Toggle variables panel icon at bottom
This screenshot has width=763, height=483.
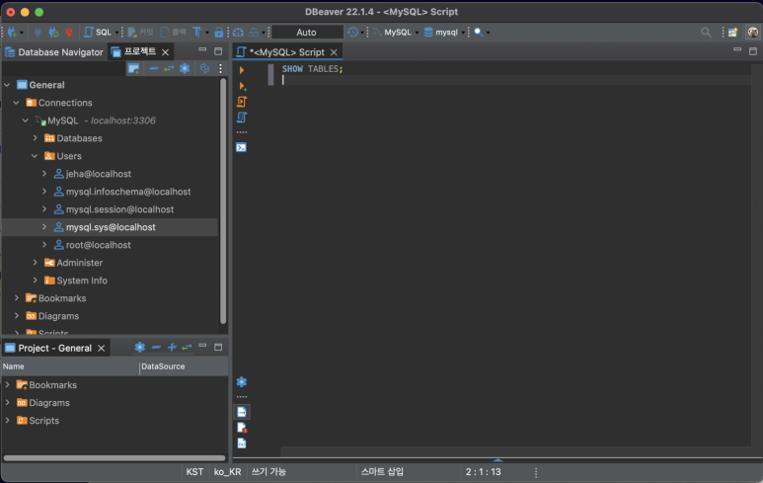(x=242, y=443)
